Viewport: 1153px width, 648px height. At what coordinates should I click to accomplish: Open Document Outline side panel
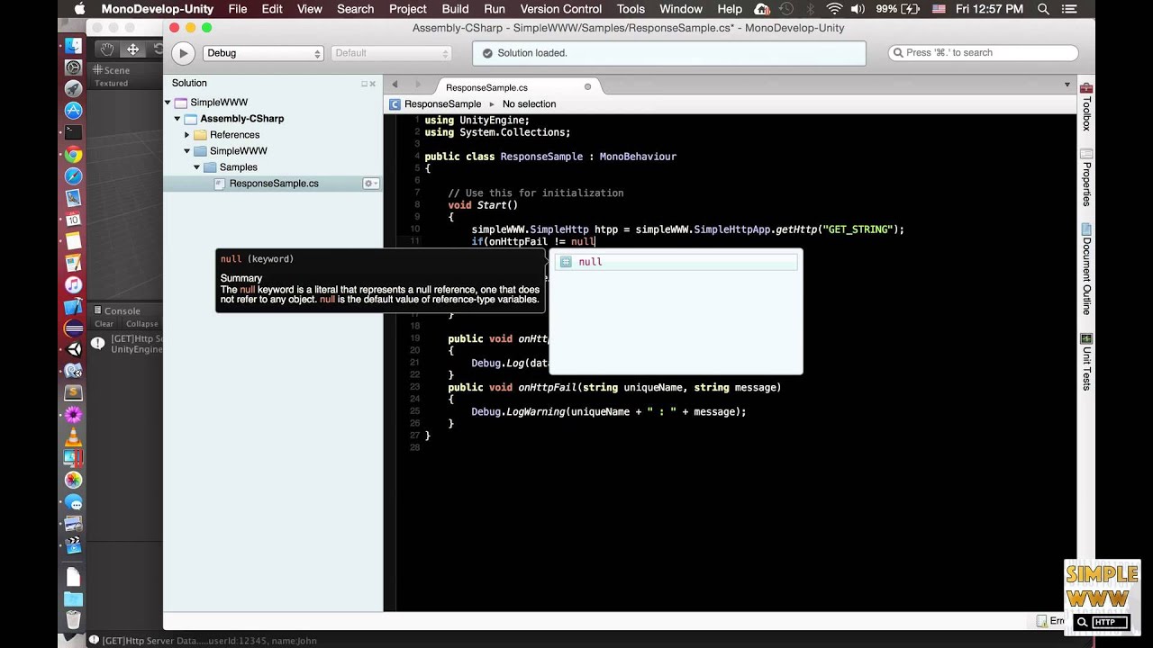click(1086, 269)
